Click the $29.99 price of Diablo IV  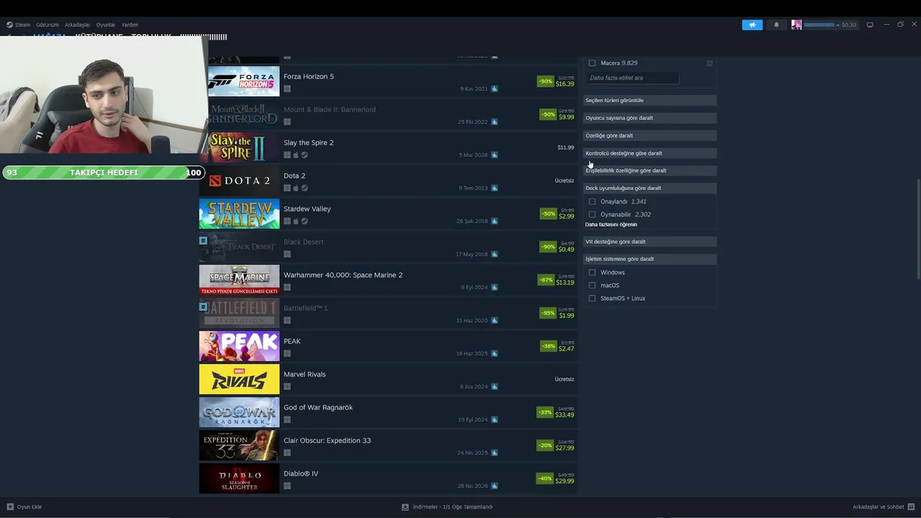pyautogui.click(x=565, y=481)
